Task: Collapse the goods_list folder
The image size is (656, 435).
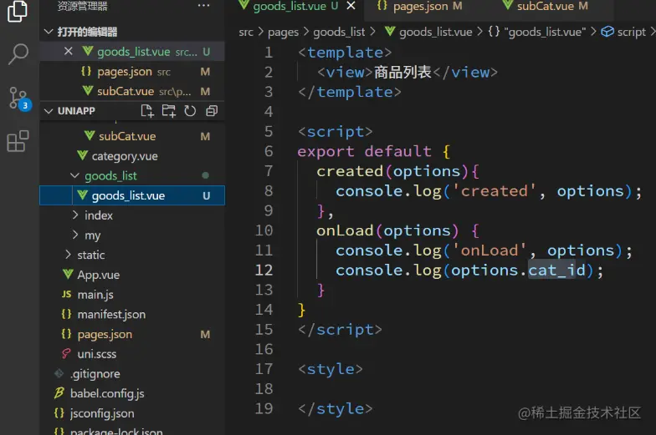Action: tap(75, 175)
